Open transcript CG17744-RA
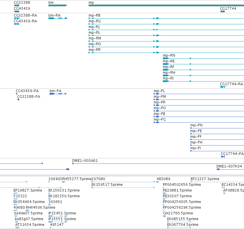 click(x=231, y=84)
